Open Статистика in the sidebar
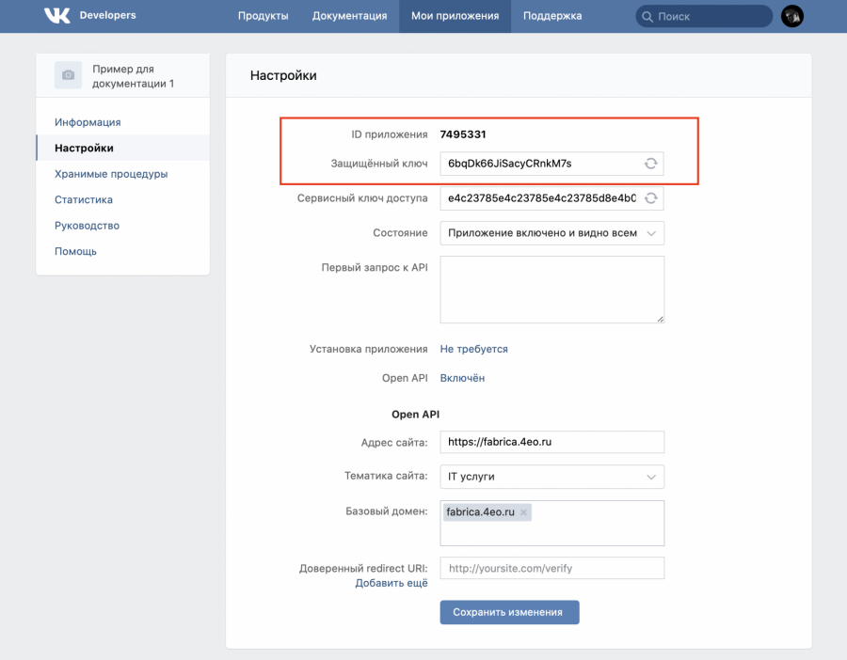Image resolution: width=847 pixels, height=660 pixels. click(84, 199)
